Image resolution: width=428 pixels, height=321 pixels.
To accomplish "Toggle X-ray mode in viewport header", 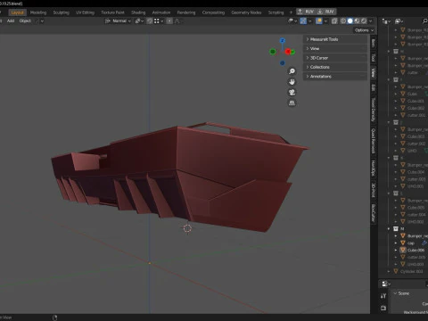I will pyautogui.click(x=334, y=21).
